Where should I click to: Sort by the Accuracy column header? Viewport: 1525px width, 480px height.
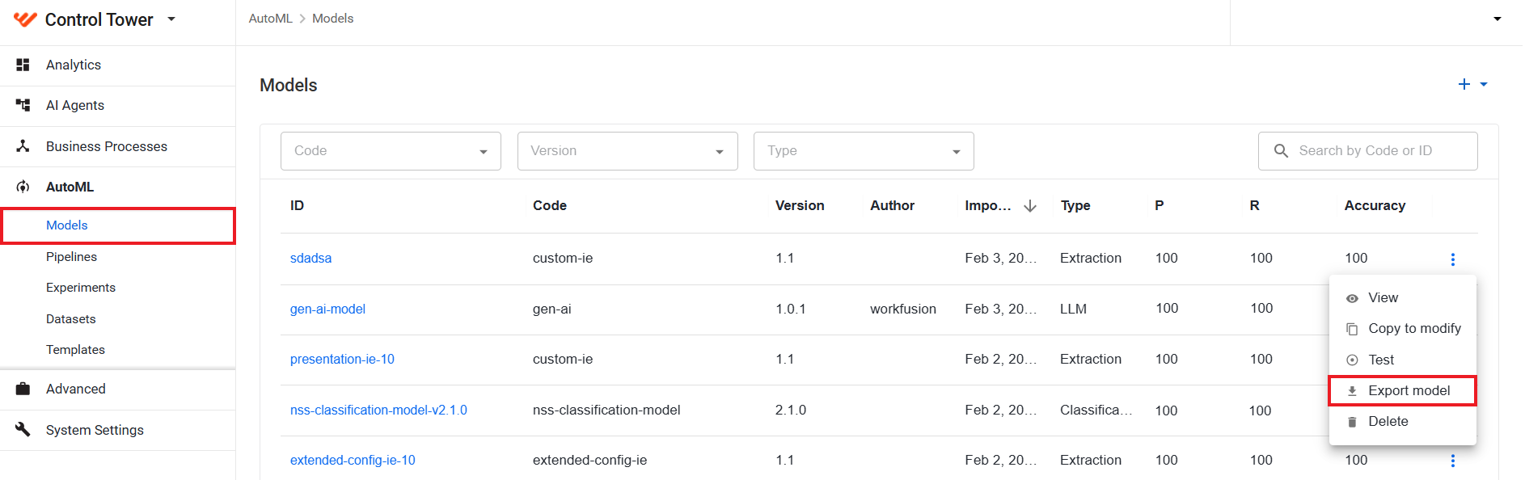(x=1375, y=206)
